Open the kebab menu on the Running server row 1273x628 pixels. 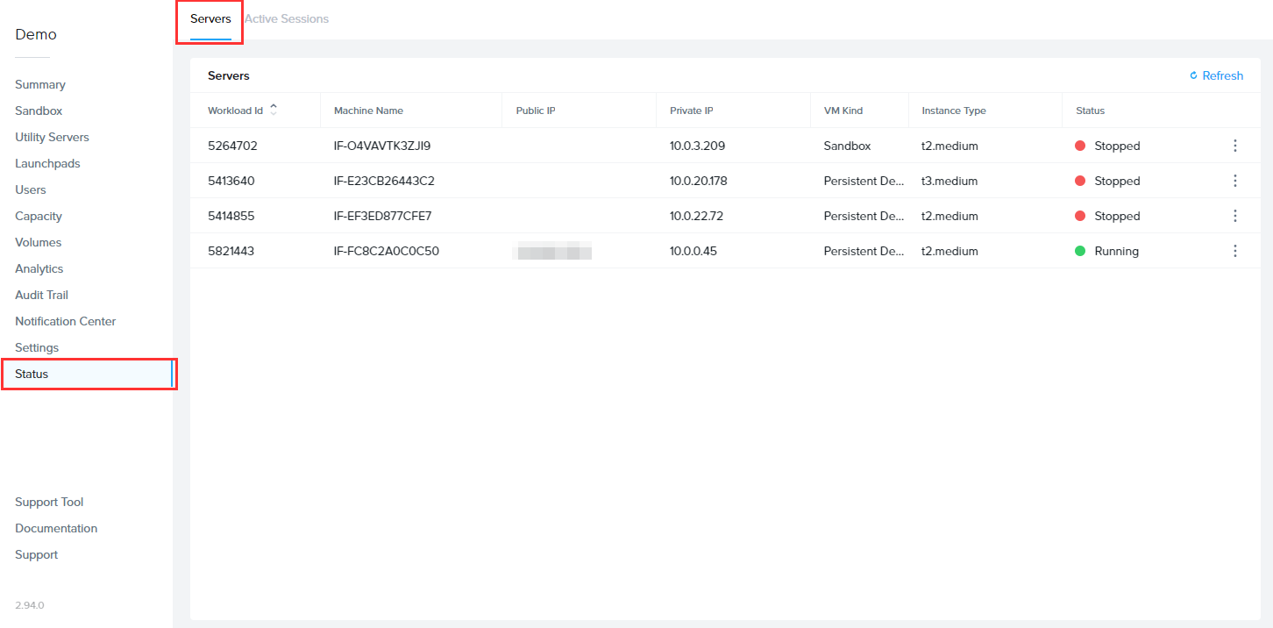1235,251
